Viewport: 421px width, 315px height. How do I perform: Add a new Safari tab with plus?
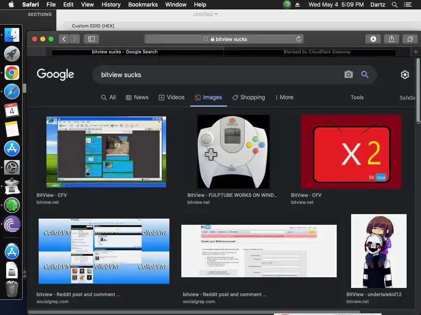pos(416,52)
